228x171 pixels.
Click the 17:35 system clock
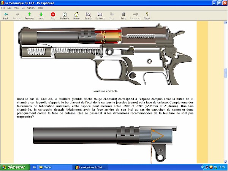click(221, 167)
